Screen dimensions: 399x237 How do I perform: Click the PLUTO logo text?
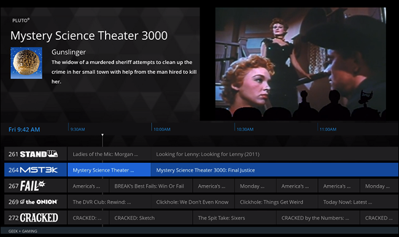[x=21, y=20]
